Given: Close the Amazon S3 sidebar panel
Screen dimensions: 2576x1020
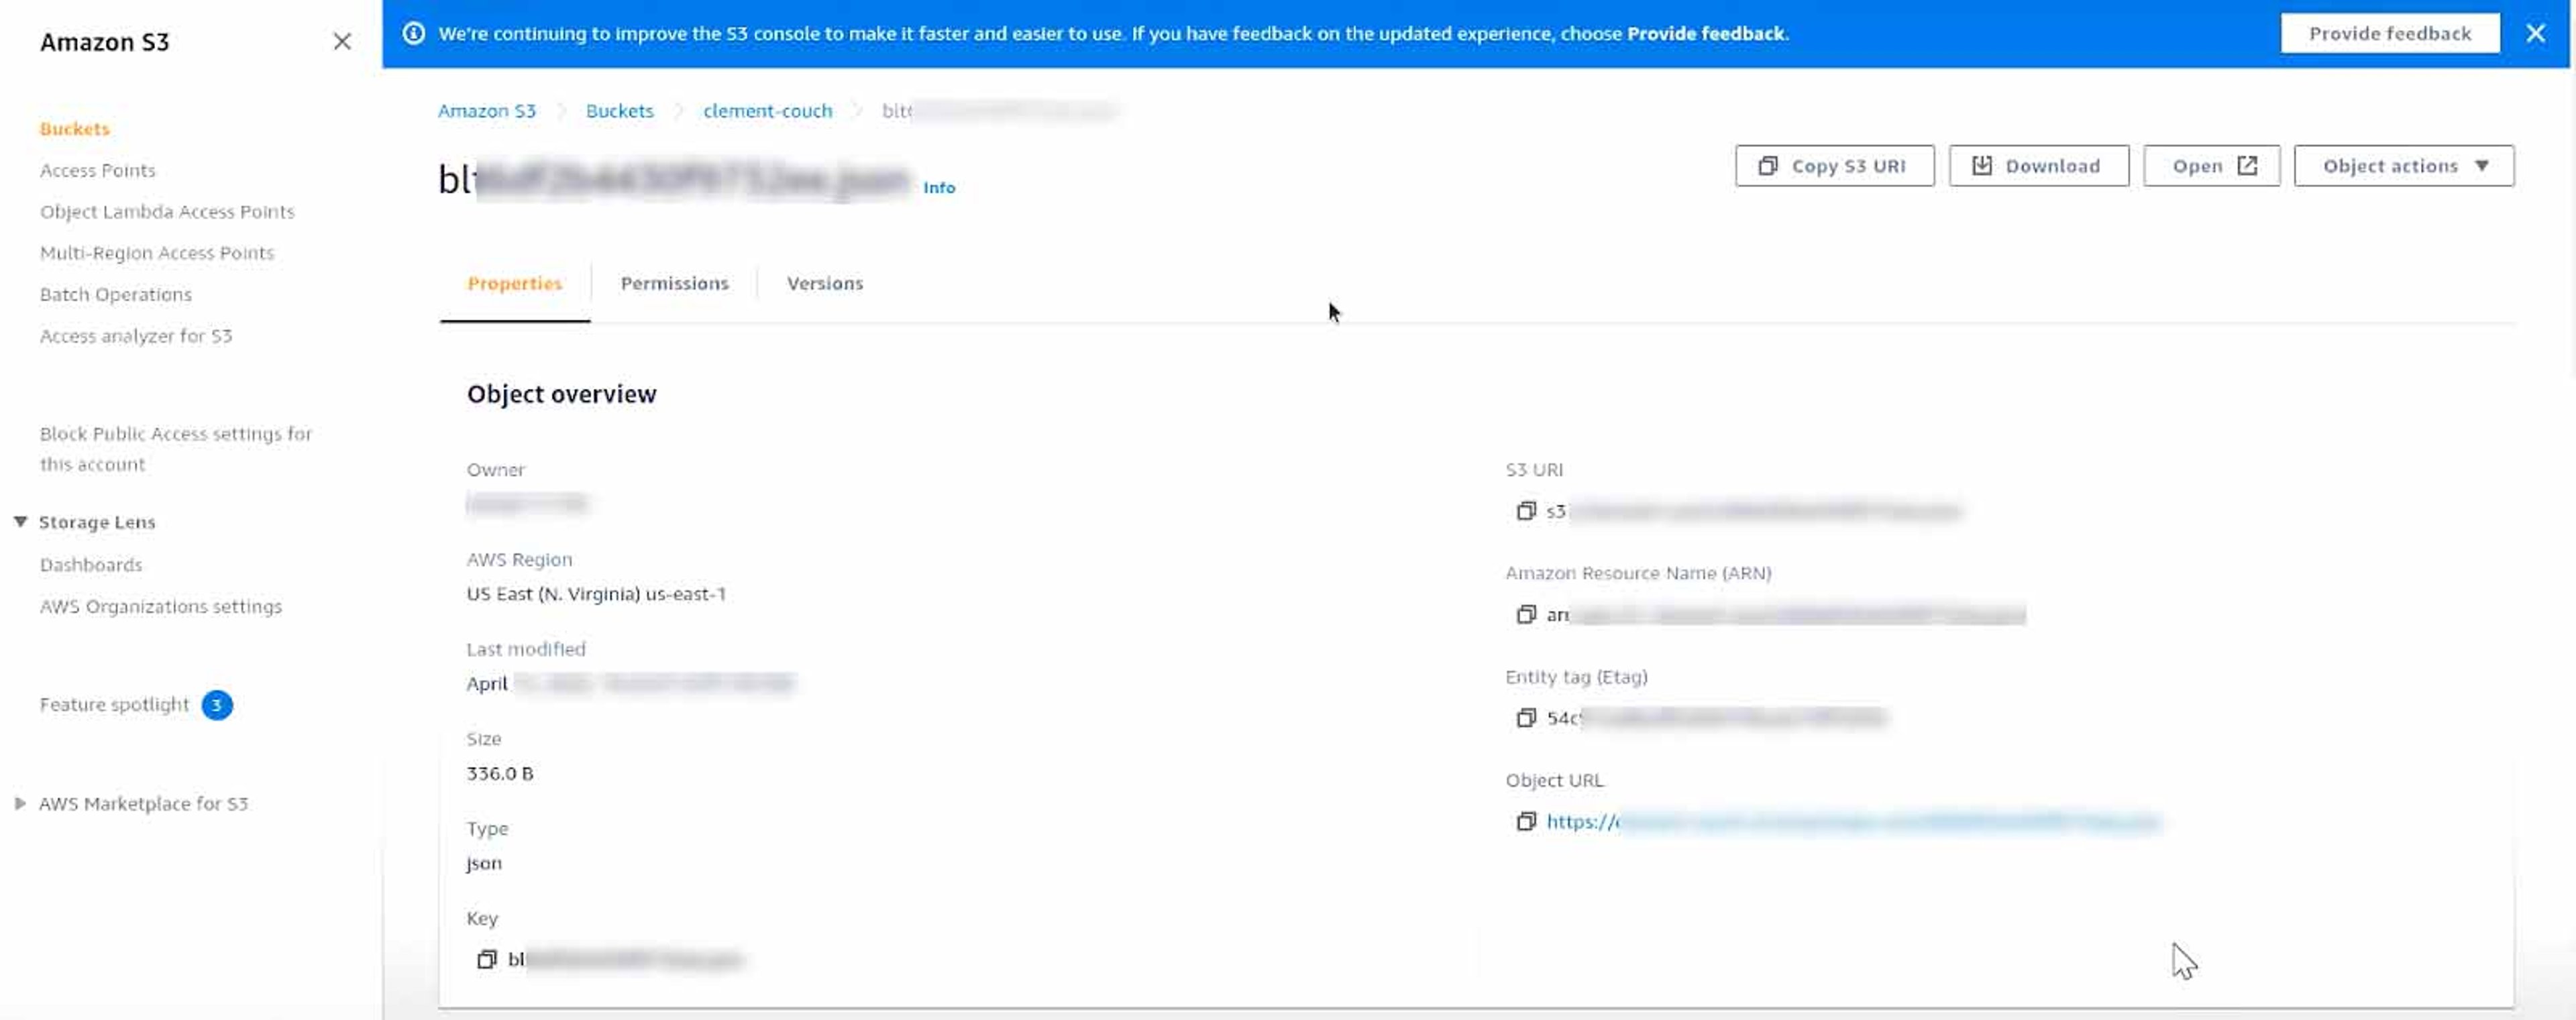Looking at the screenshot, I should pos(342,41).
